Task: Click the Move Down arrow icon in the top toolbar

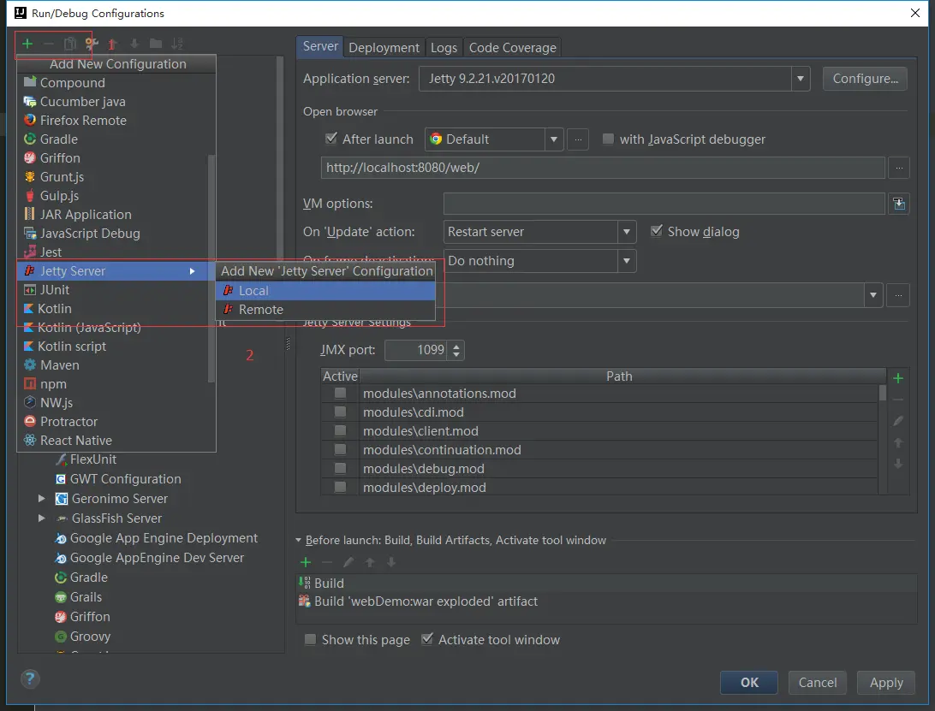Action: [x=134, y=44]
